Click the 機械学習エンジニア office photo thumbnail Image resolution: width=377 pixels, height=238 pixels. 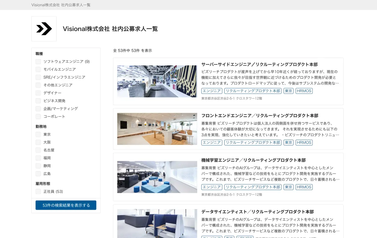(157, 177)
